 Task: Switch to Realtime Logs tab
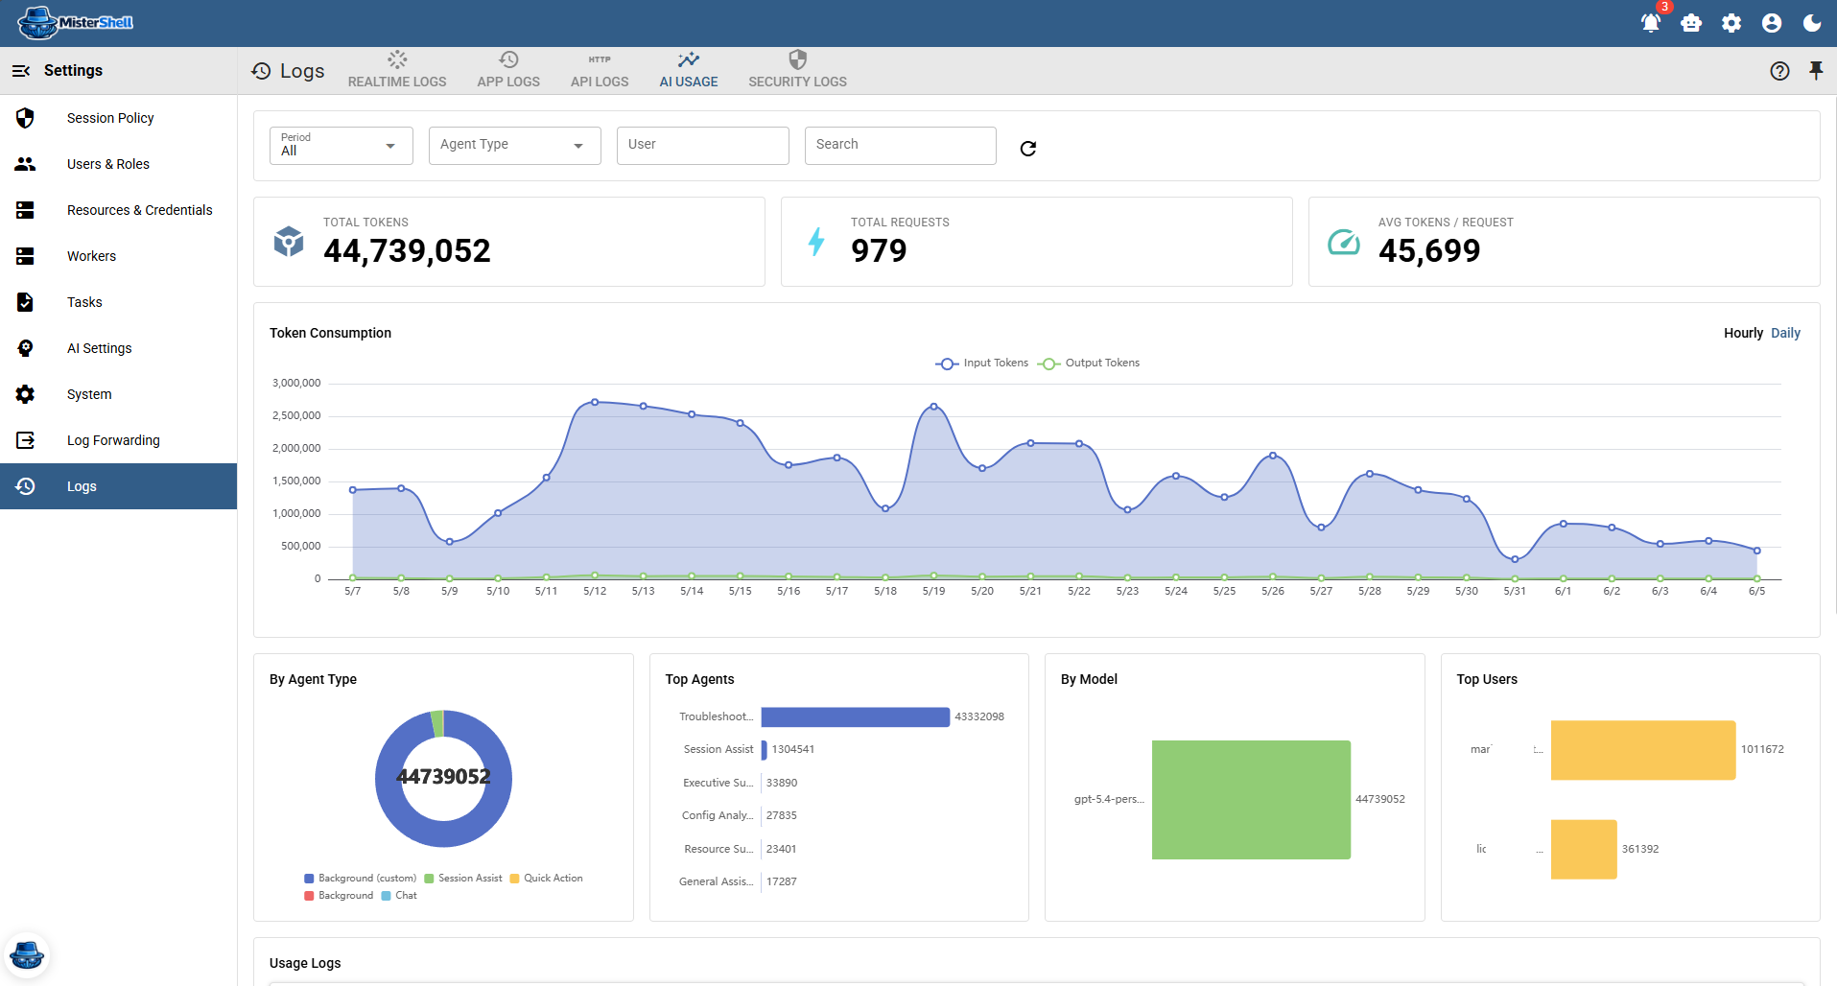(397, 70)
